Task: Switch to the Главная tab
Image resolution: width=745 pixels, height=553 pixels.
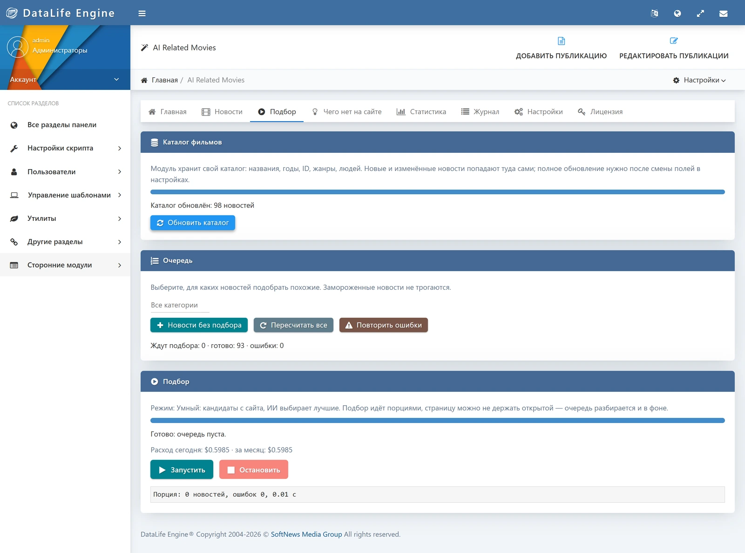Action: click(x=167, y=112)
